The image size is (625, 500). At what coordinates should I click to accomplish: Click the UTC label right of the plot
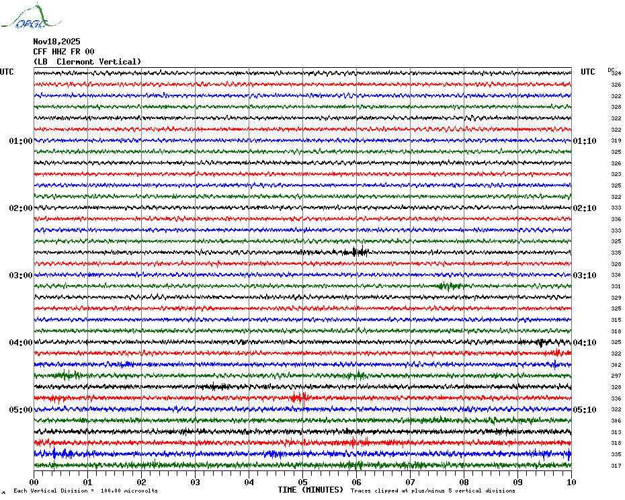(587, 72)
